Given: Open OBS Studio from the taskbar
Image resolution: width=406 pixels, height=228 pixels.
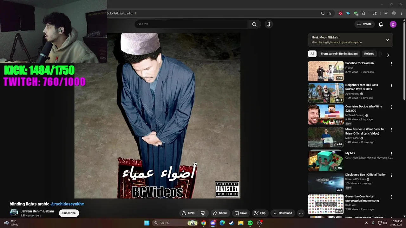Looking at the screenshot, I should pyautogui.click(x=259, y=223).
